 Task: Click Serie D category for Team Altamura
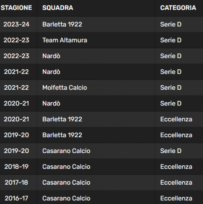(171, 40)
